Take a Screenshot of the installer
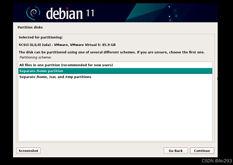Image resolution: width=233 pixels, height=165 pixels. (28, 151)
